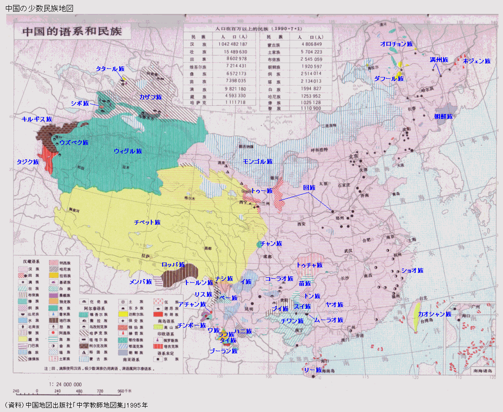Click the 汉族 legend pattern swatch
Viewport: 503px width, 412px height.
[x=22, y=268]
